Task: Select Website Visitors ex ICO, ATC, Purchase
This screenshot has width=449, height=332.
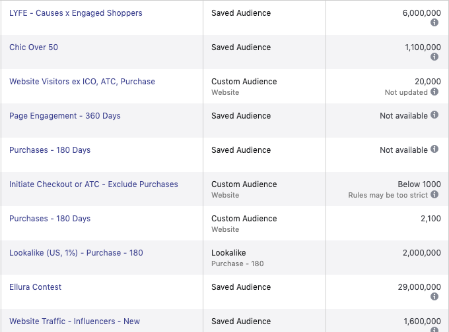Action: 82,82
